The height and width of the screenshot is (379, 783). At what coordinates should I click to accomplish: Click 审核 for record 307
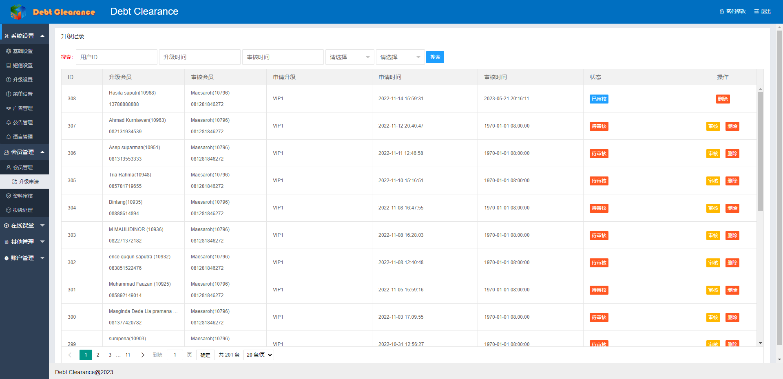tap(713, 126)
